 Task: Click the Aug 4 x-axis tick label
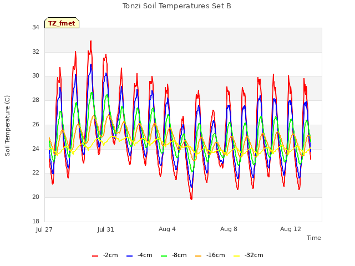pyautogui.click(x=167, y=229)
